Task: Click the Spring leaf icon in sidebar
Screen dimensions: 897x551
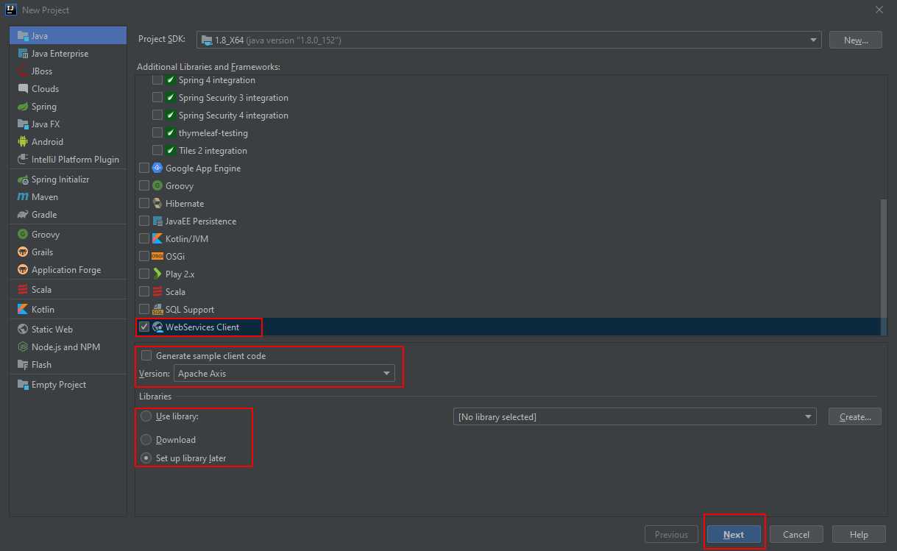Action: [x=23, y=106]
